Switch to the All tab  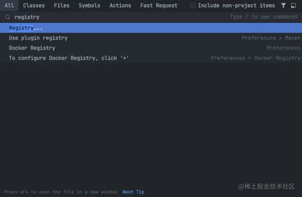click(9, 5)
